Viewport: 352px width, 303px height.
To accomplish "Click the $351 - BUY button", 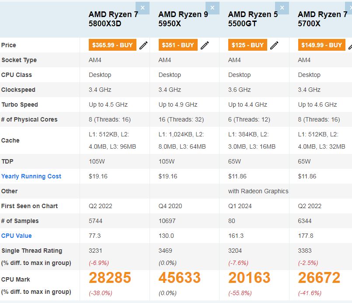I will click(178, 45).
